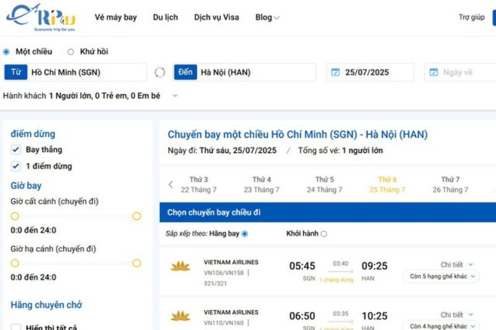
Task: Toggle the 1 điểm dừng checkbox
Action: [16, 166]
